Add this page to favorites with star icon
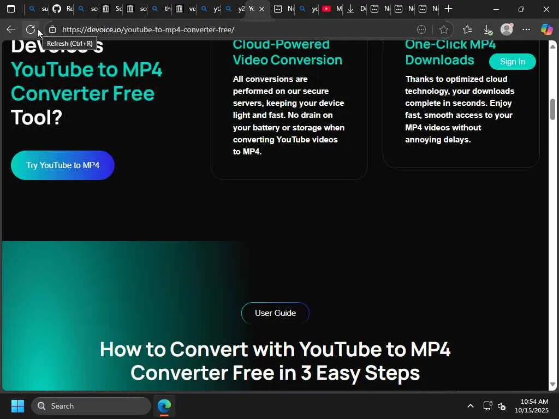The height and width of the screenshot is (419, 559). point(443,29)
